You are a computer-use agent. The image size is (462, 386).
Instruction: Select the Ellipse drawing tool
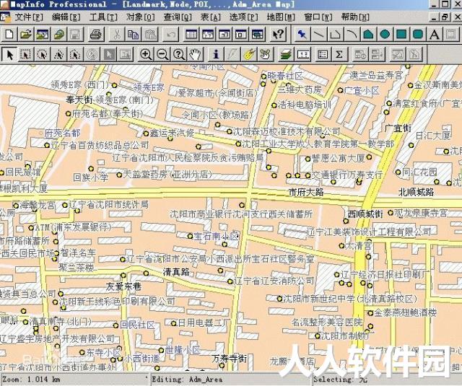click(x=385, y=34)
